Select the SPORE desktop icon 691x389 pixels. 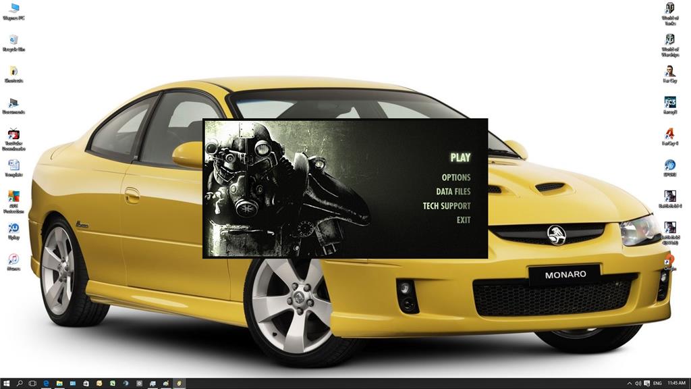[670, 168]
